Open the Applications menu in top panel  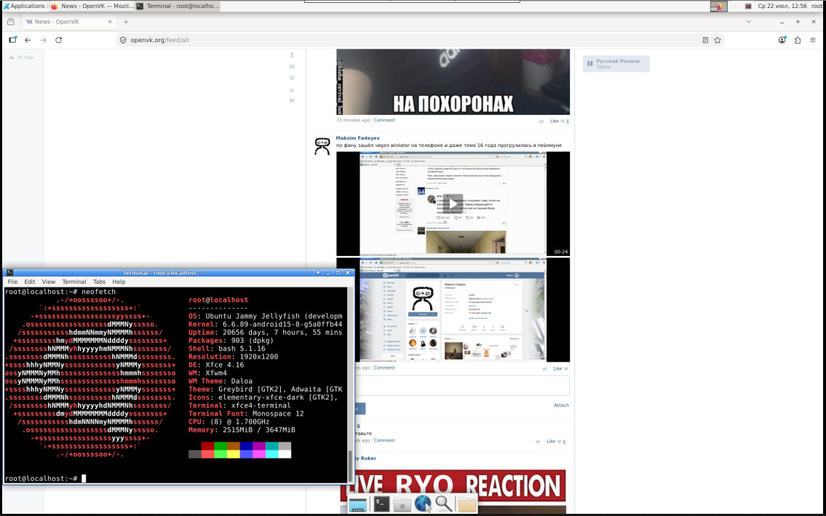click(24, 6)
